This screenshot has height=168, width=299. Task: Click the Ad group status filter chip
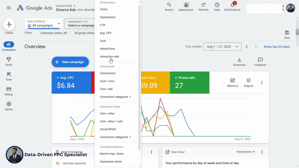[83, 33]
